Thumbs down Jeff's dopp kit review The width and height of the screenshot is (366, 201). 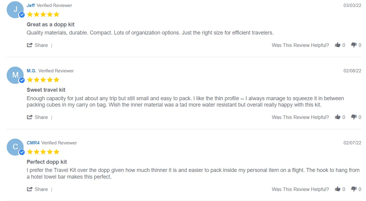(x=354, y=45)
